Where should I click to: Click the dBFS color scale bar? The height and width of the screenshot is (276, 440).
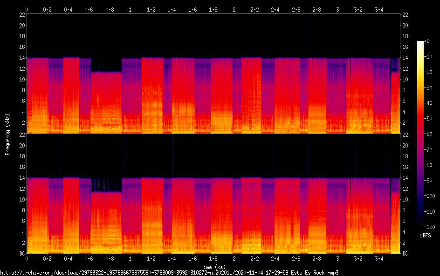click(x=420, y=134)
